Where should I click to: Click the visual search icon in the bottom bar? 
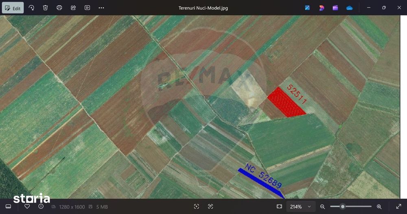pyautogui.click(x=197, y=207)
